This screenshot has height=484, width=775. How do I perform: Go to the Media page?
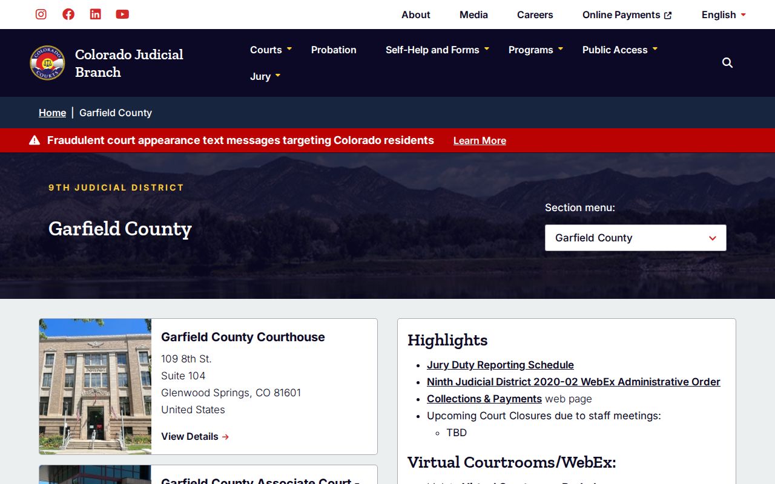click(473, 15)
